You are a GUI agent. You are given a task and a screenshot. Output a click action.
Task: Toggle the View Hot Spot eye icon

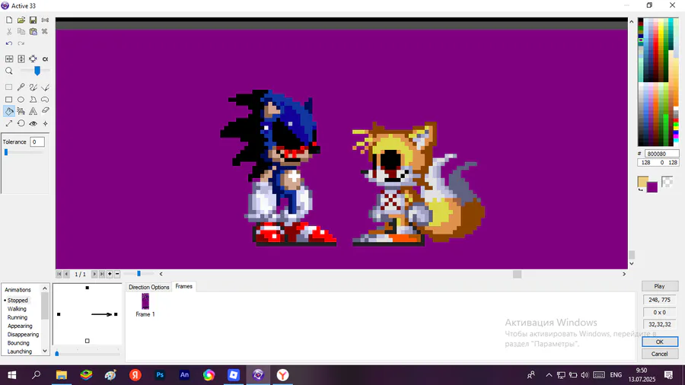[33, 123]
